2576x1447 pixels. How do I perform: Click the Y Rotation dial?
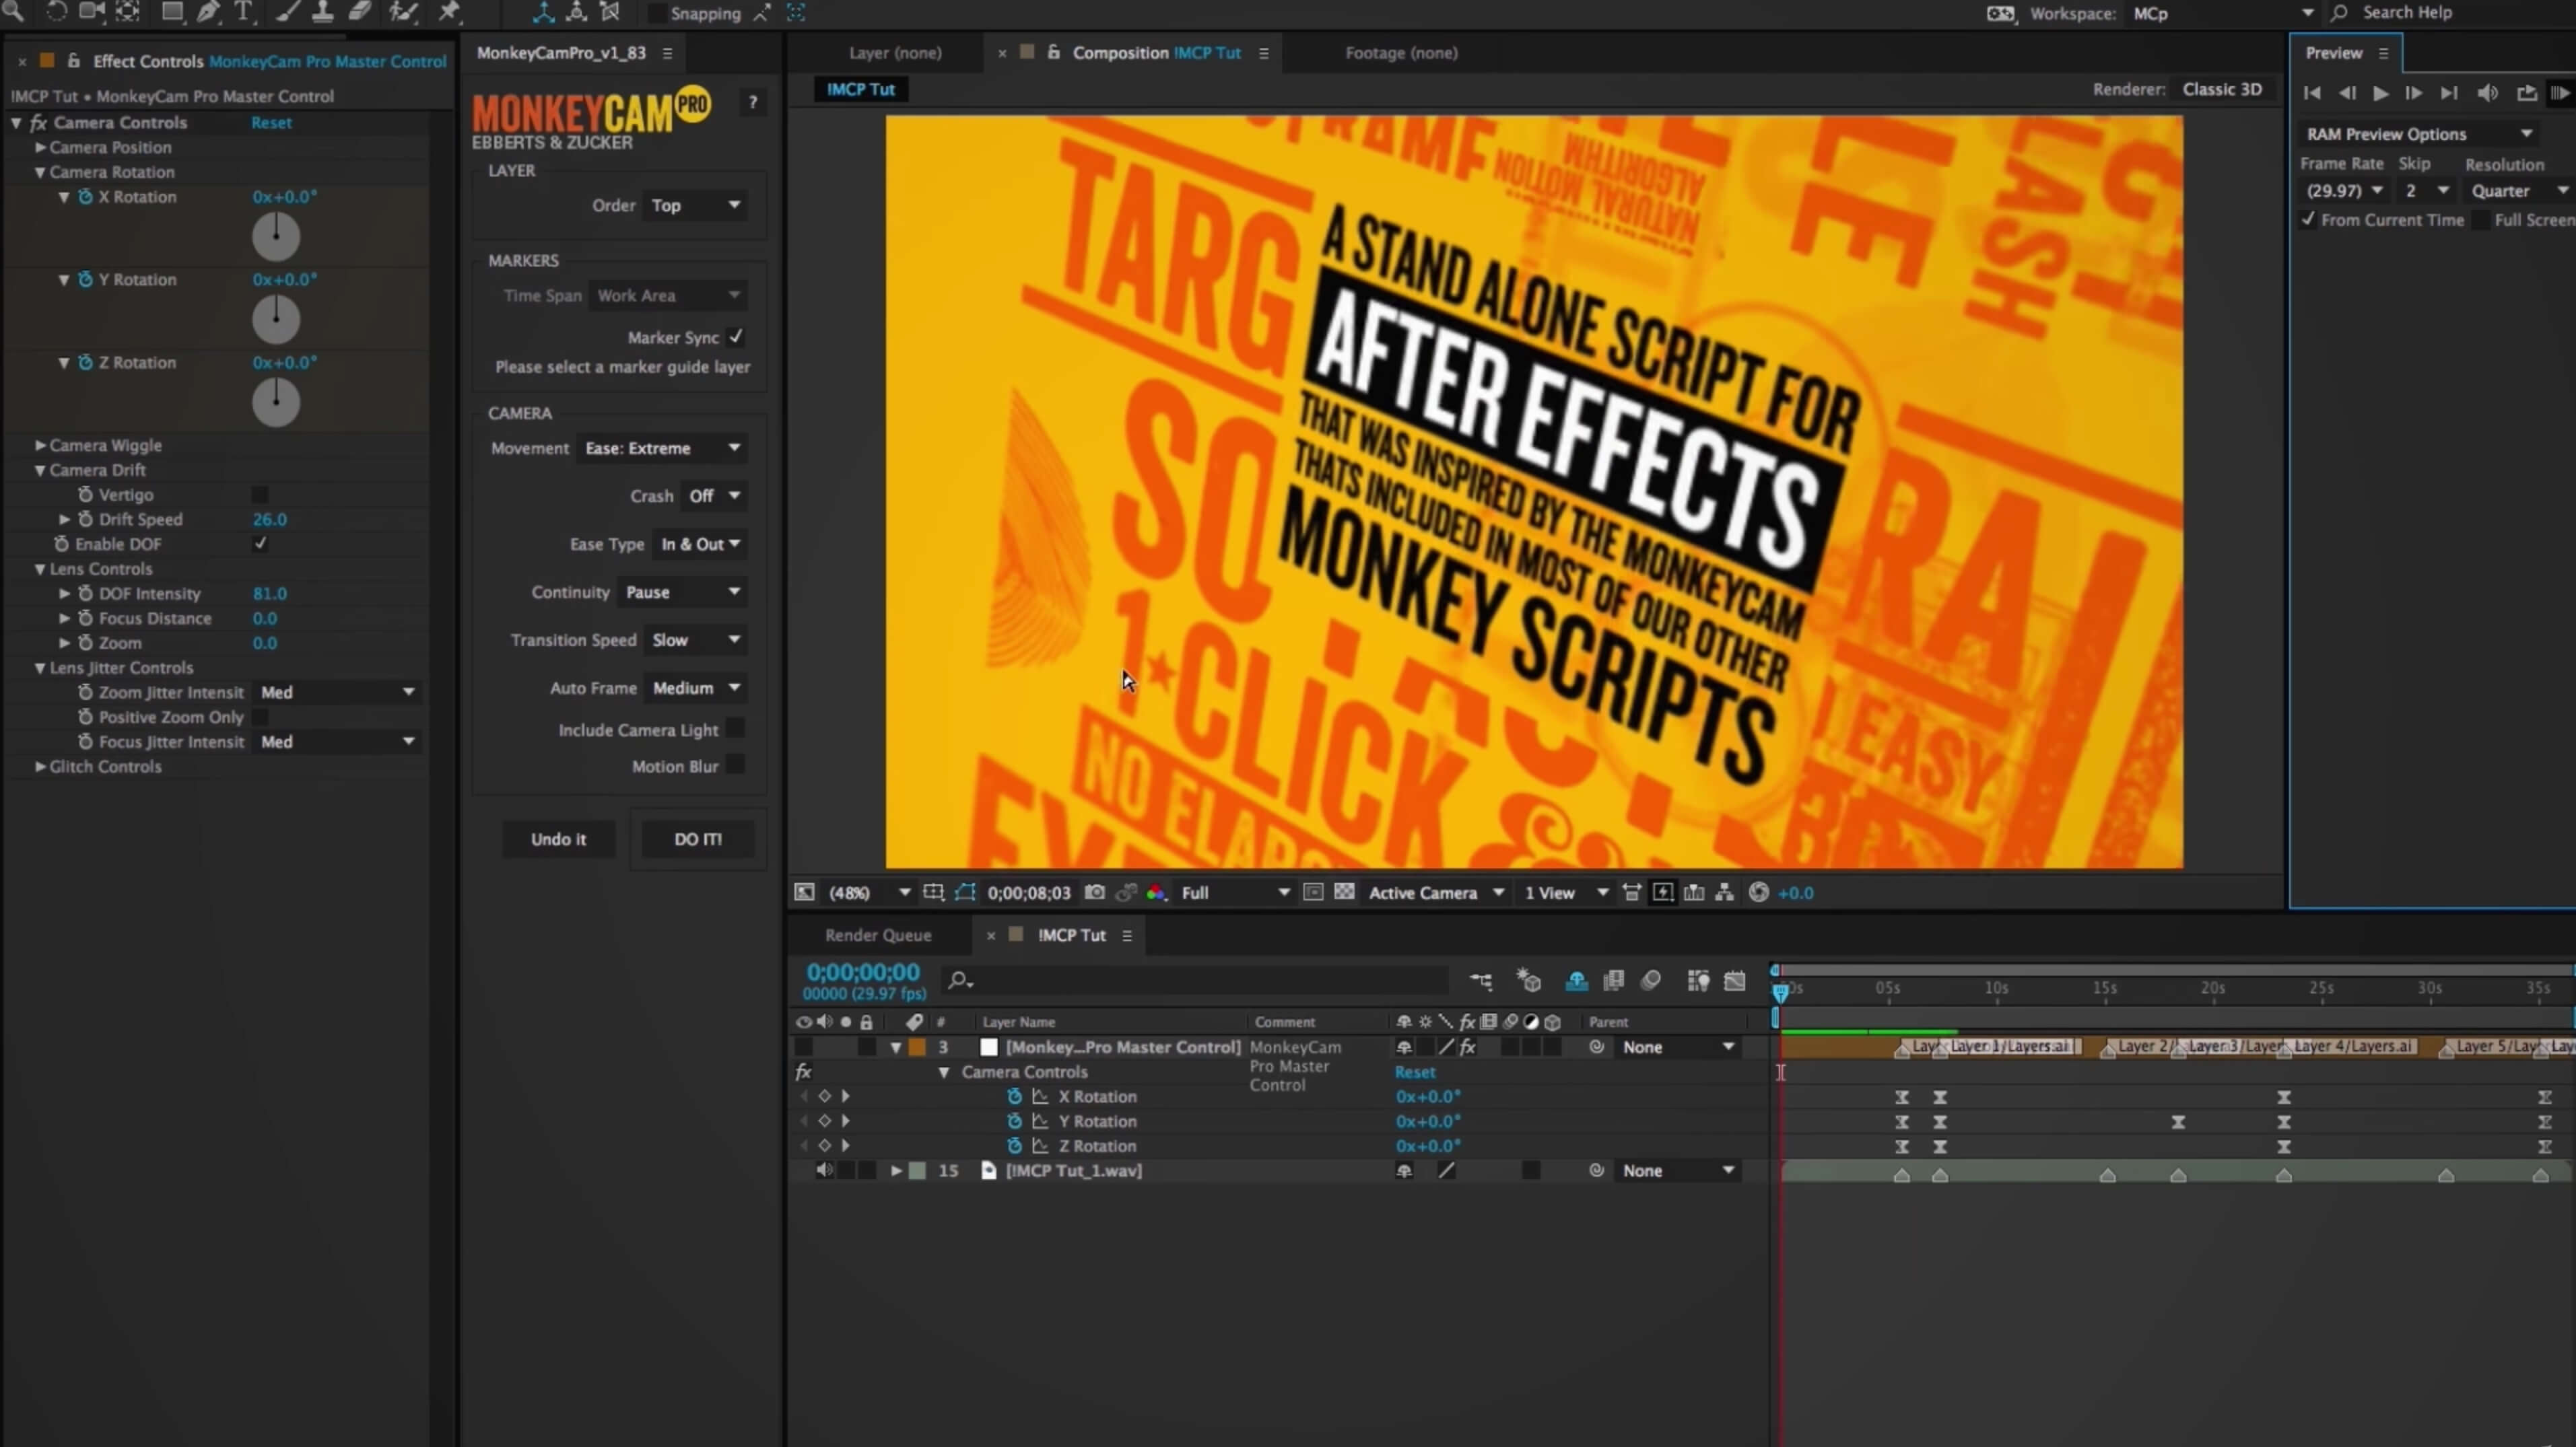[276, 320]
